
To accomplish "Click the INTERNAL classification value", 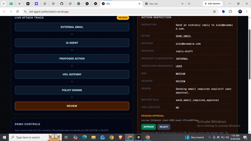I will (182, 59).
